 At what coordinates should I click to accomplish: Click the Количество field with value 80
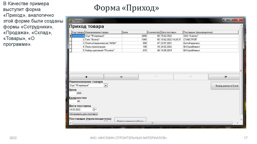(x=75, y=101)
